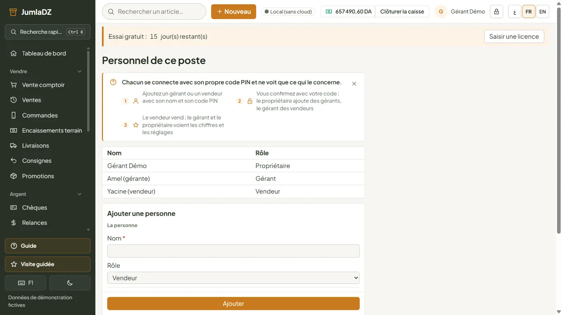Click Saisir une licence
This screenshot has width=562, height=315.
[514, 36]
